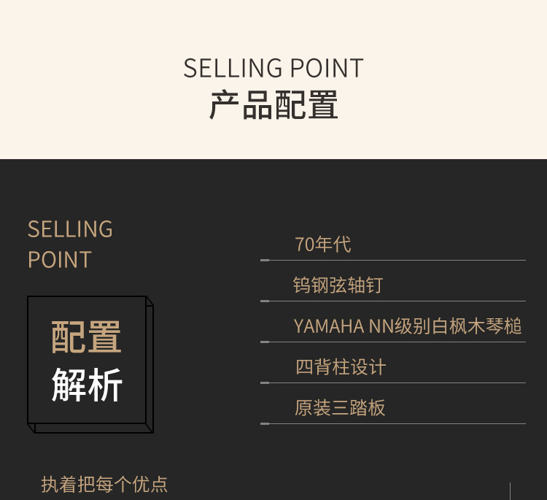Click the word SELLING in the cream banner
Viewport: 547px width, 500px height.
pyautogui.click(x=233, y=69)
